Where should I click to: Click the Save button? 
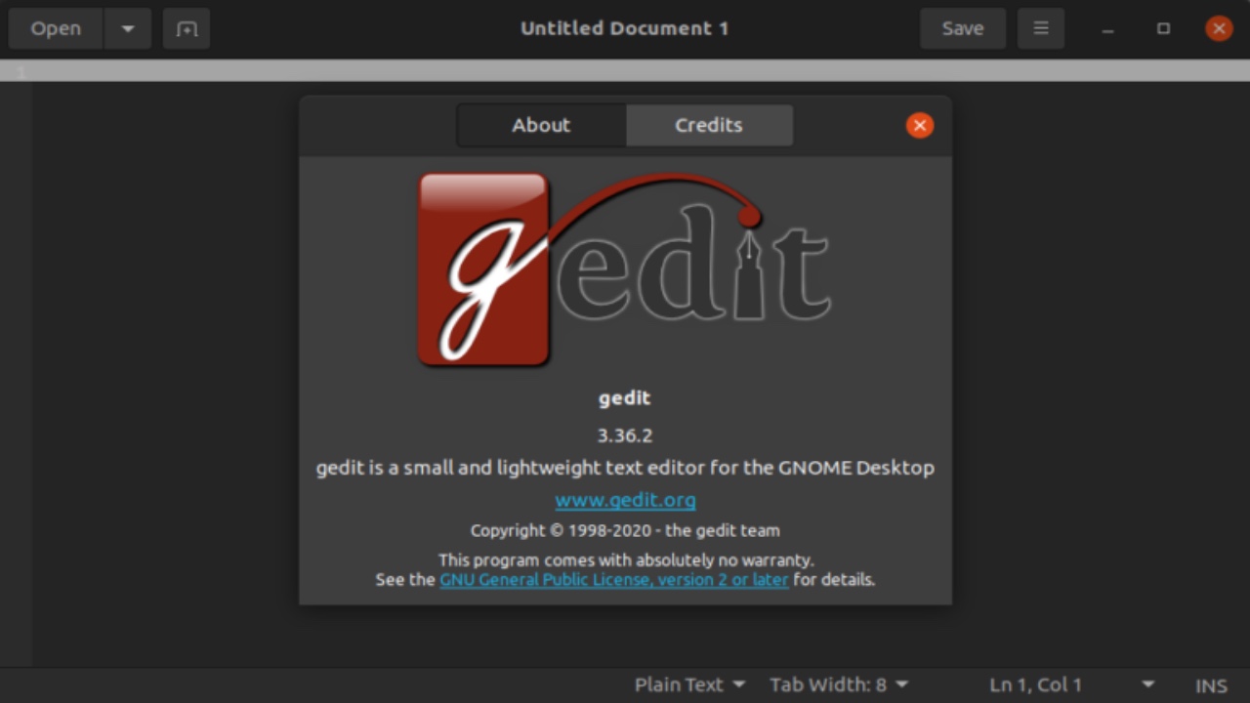coord(963,29)
